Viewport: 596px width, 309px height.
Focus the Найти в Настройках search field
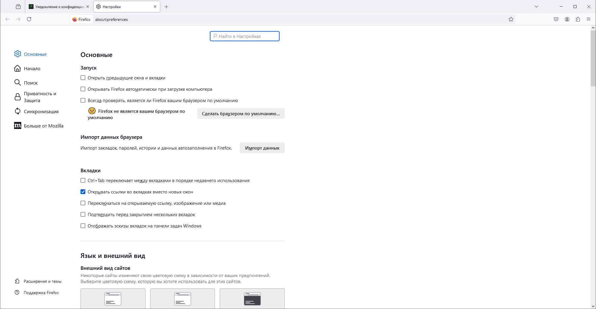245,36
